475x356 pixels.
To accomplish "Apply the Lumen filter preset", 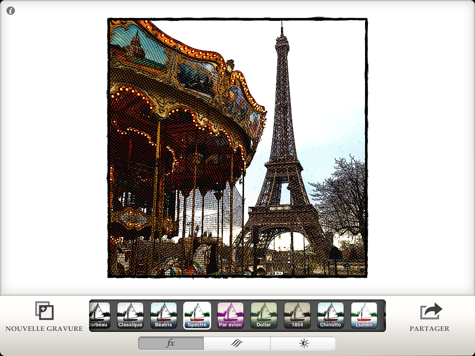I will [364, 315].
